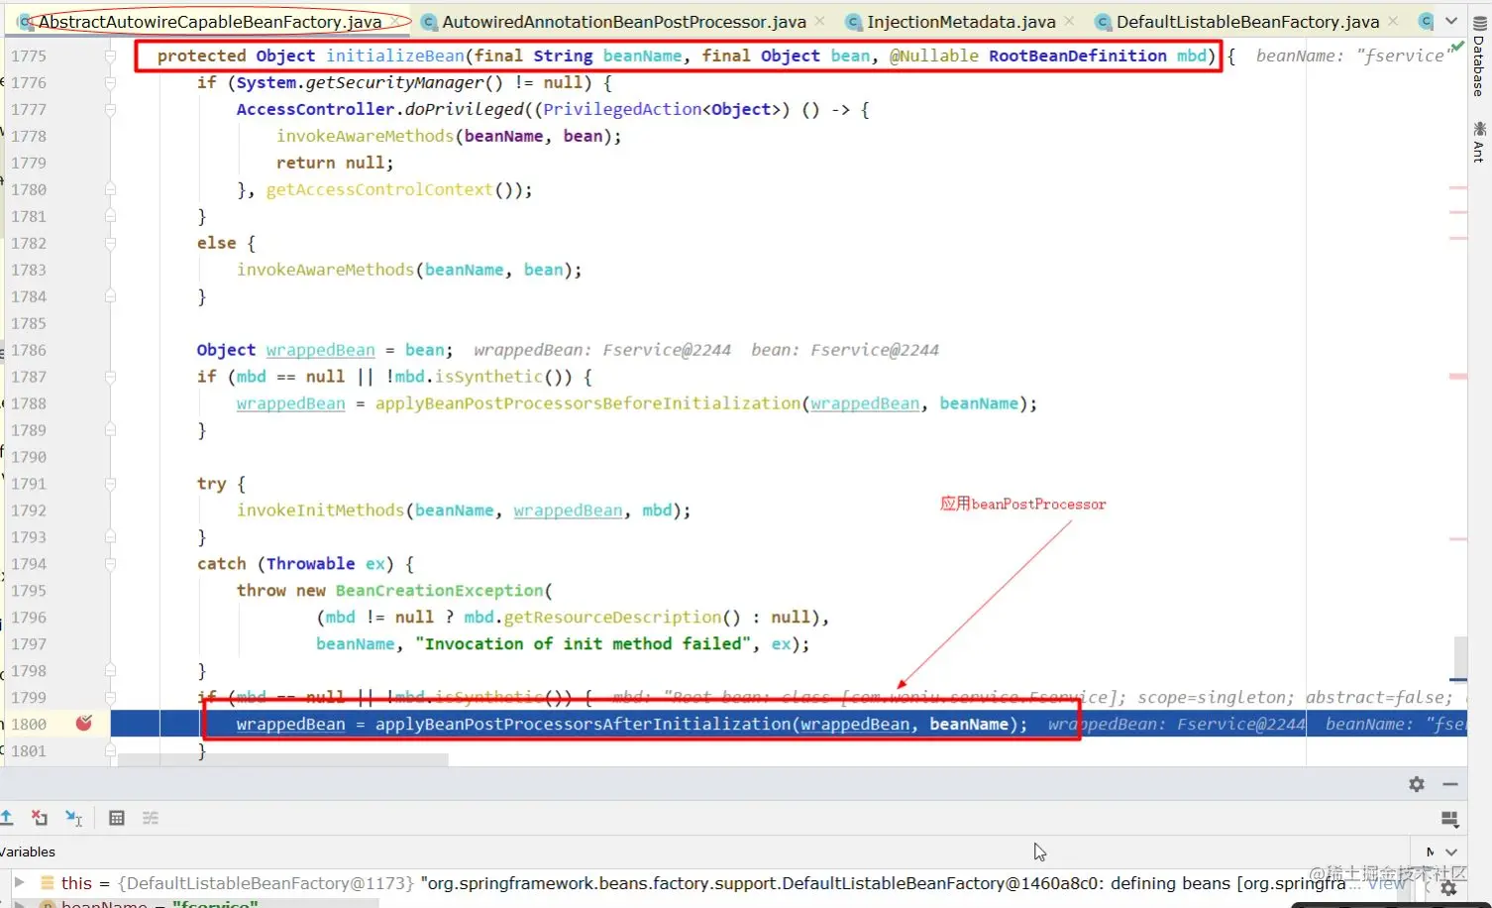Switch to DefaultListableBeanFactory.java tab
This screenshot has width=1492, height=908.
[x=1247, y=21]
